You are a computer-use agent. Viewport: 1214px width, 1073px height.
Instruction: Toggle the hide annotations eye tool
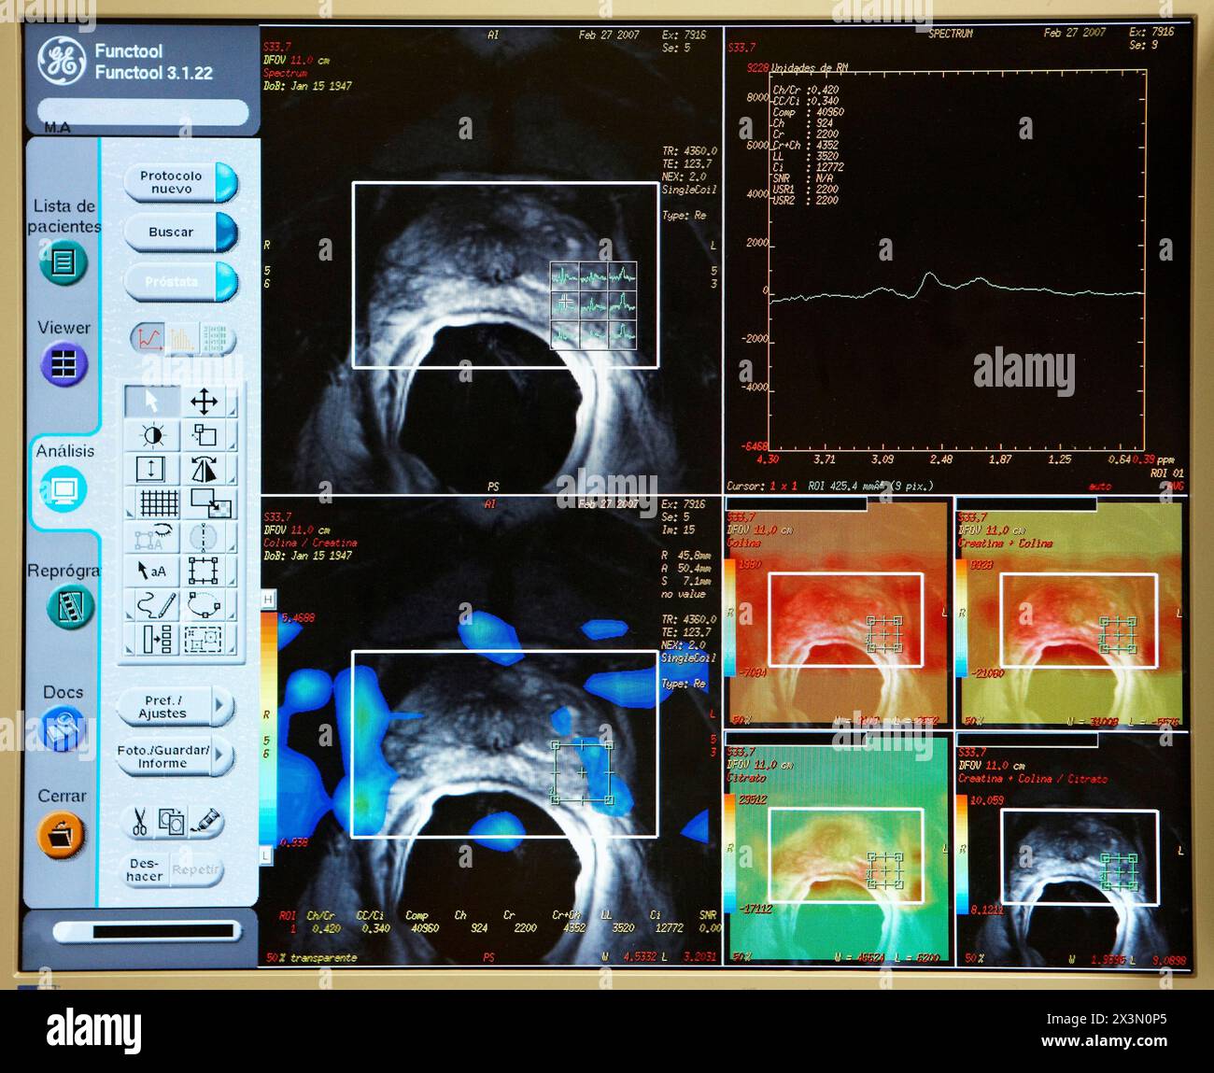[151, 537]
